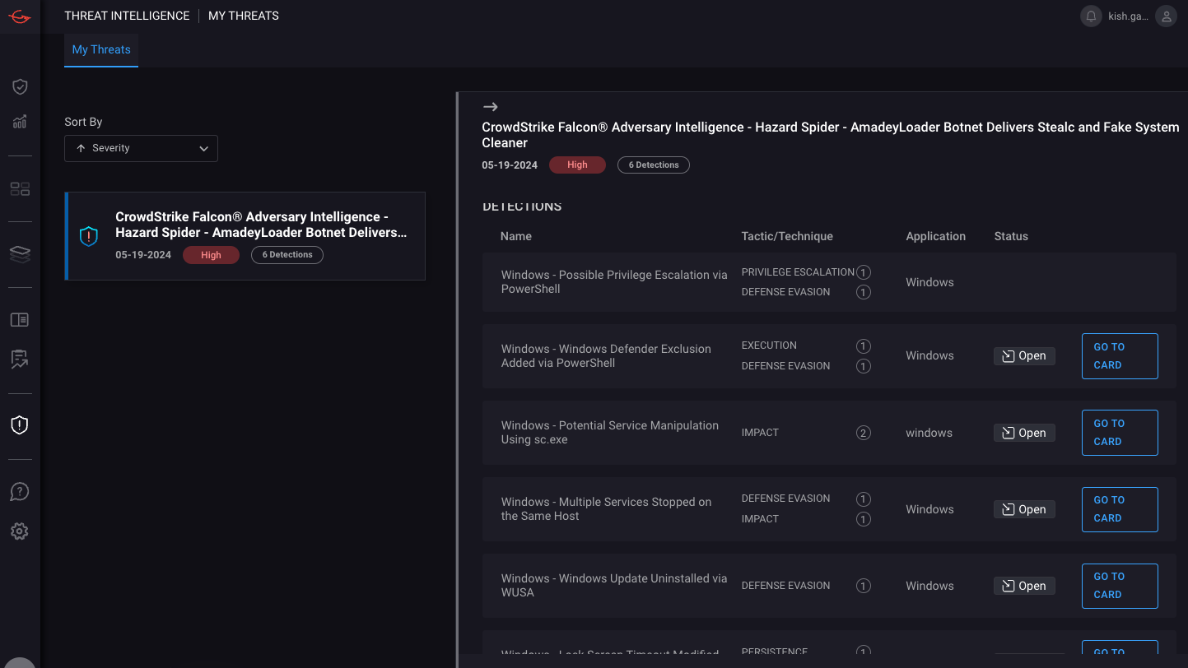Switch to the My Threats tab
This screenshot has height=668, width=1188.
coord(101,49)
